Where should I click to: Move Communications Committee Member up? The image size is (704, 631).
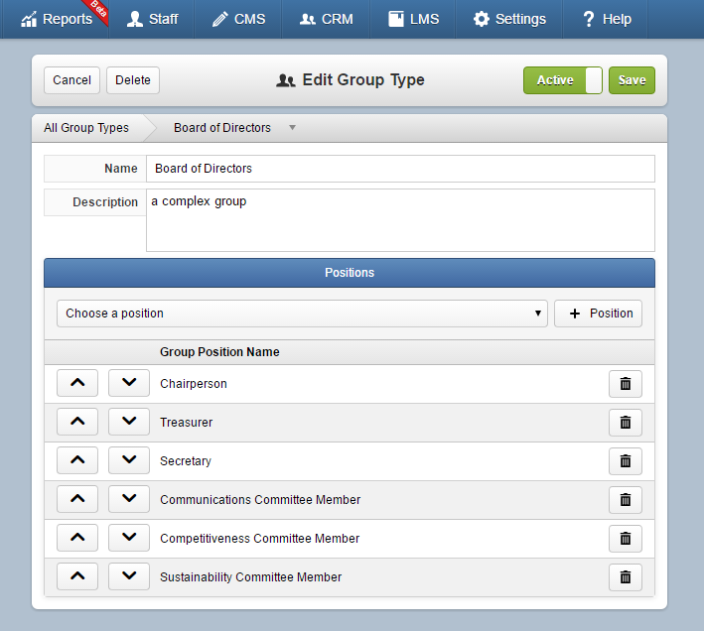[x=77, y=499]
